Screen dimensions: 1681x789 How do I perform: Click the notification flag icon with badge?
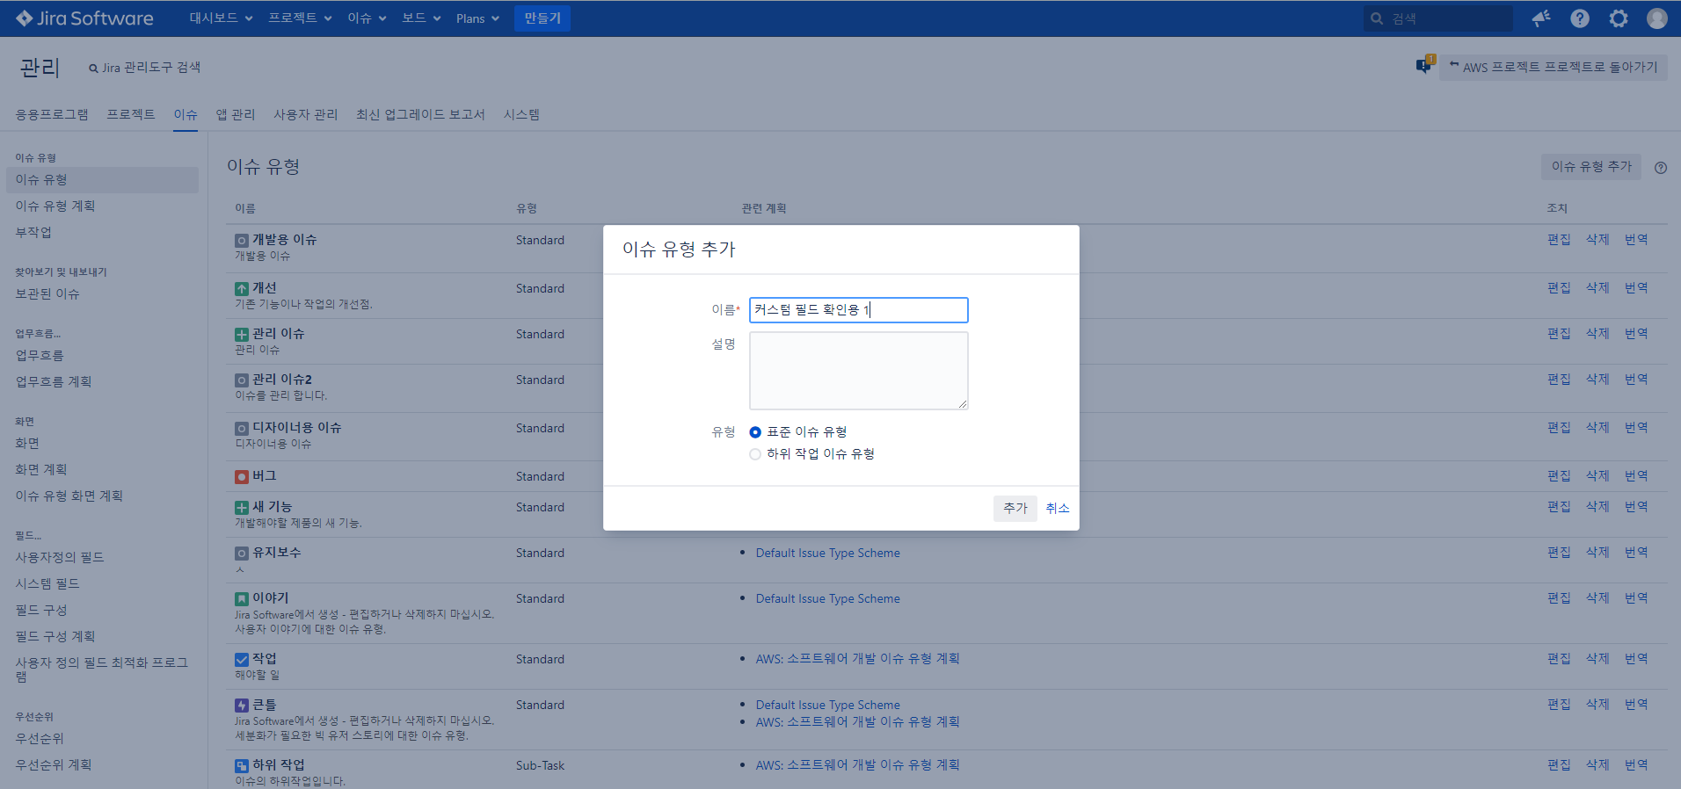(1424, 65)
